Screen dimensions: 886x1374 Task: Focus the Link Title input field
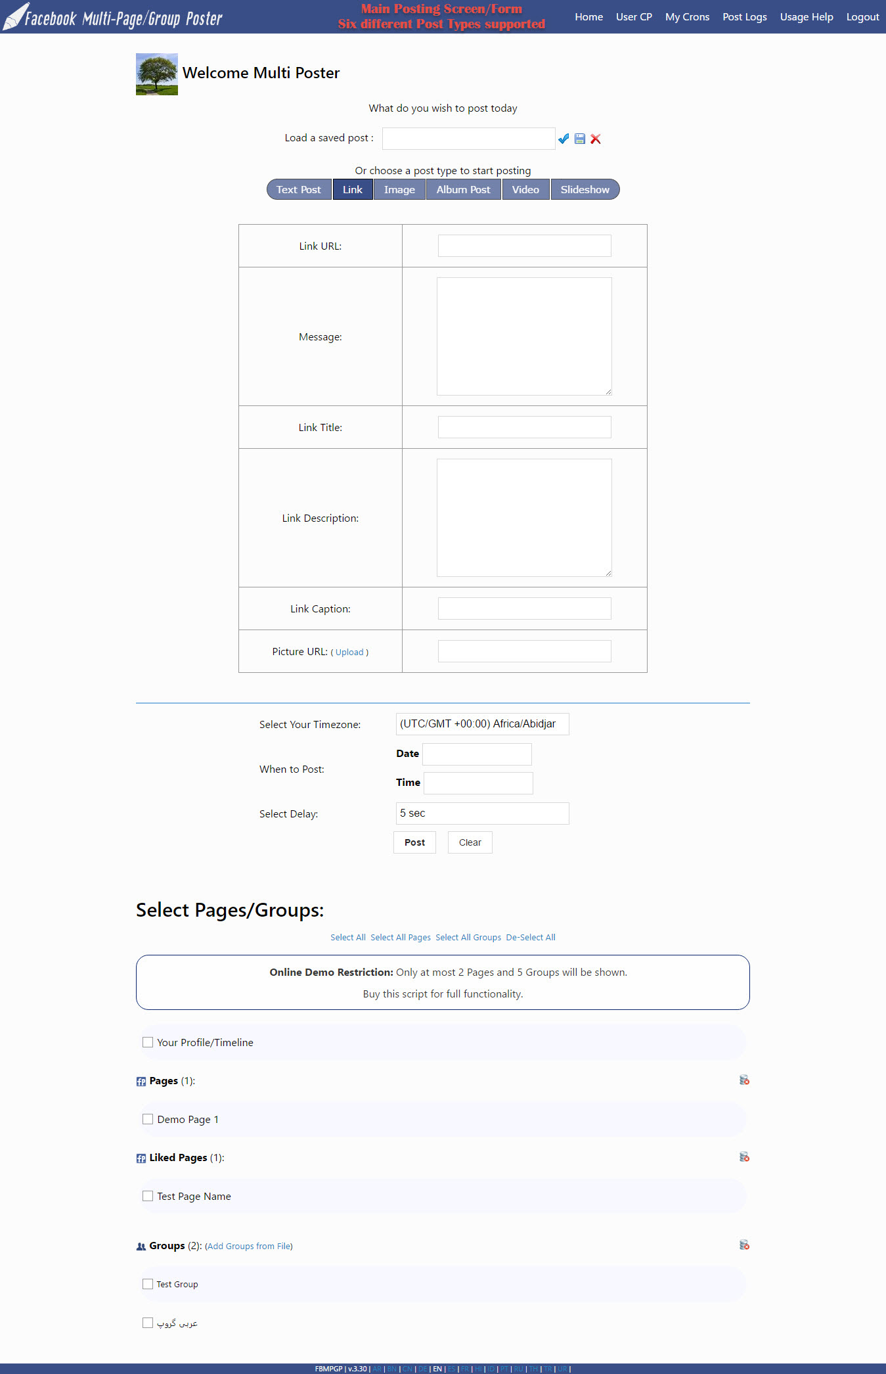525,427
